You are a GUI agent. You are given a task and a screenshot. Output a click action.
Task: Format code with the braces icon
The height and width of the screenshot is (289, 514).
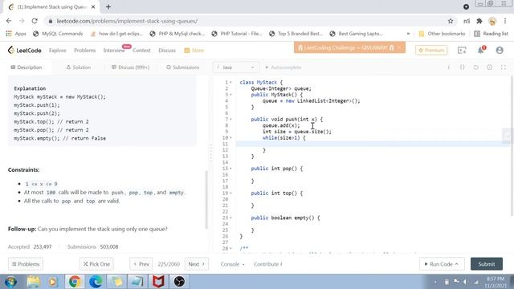pyautogui.click(x=462, y=67)
